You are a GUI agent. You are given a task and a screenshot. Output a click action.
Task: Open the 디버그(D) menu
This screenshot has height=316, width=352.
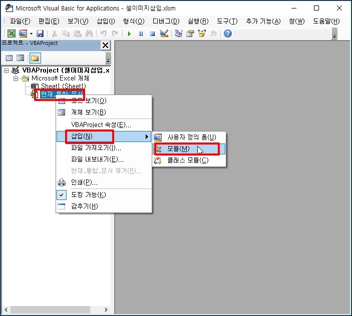pyautogui.click(x=166, y=21)
